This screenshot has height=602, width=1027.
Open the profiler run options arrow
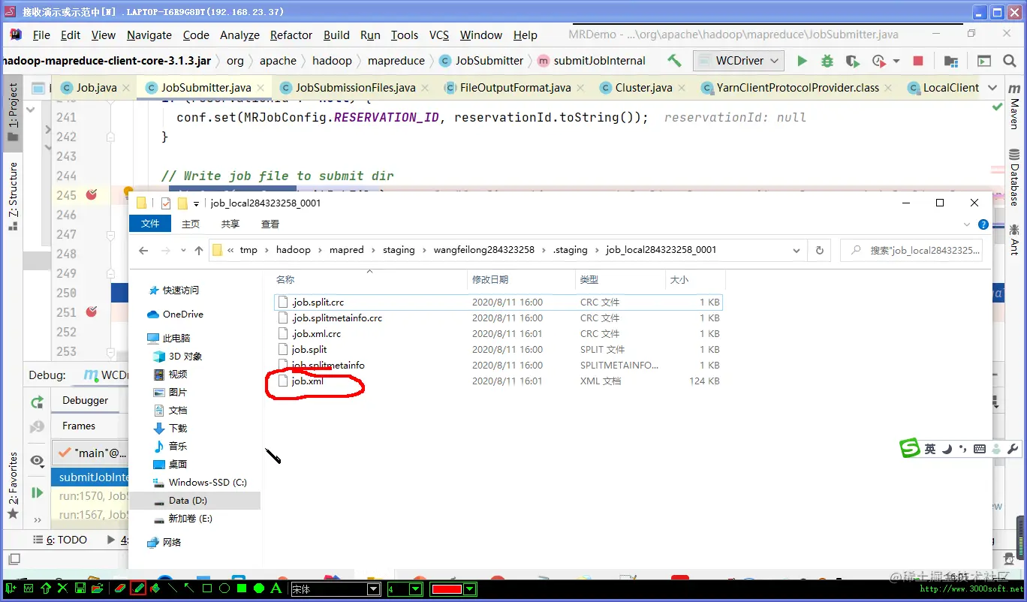(896, 61)
